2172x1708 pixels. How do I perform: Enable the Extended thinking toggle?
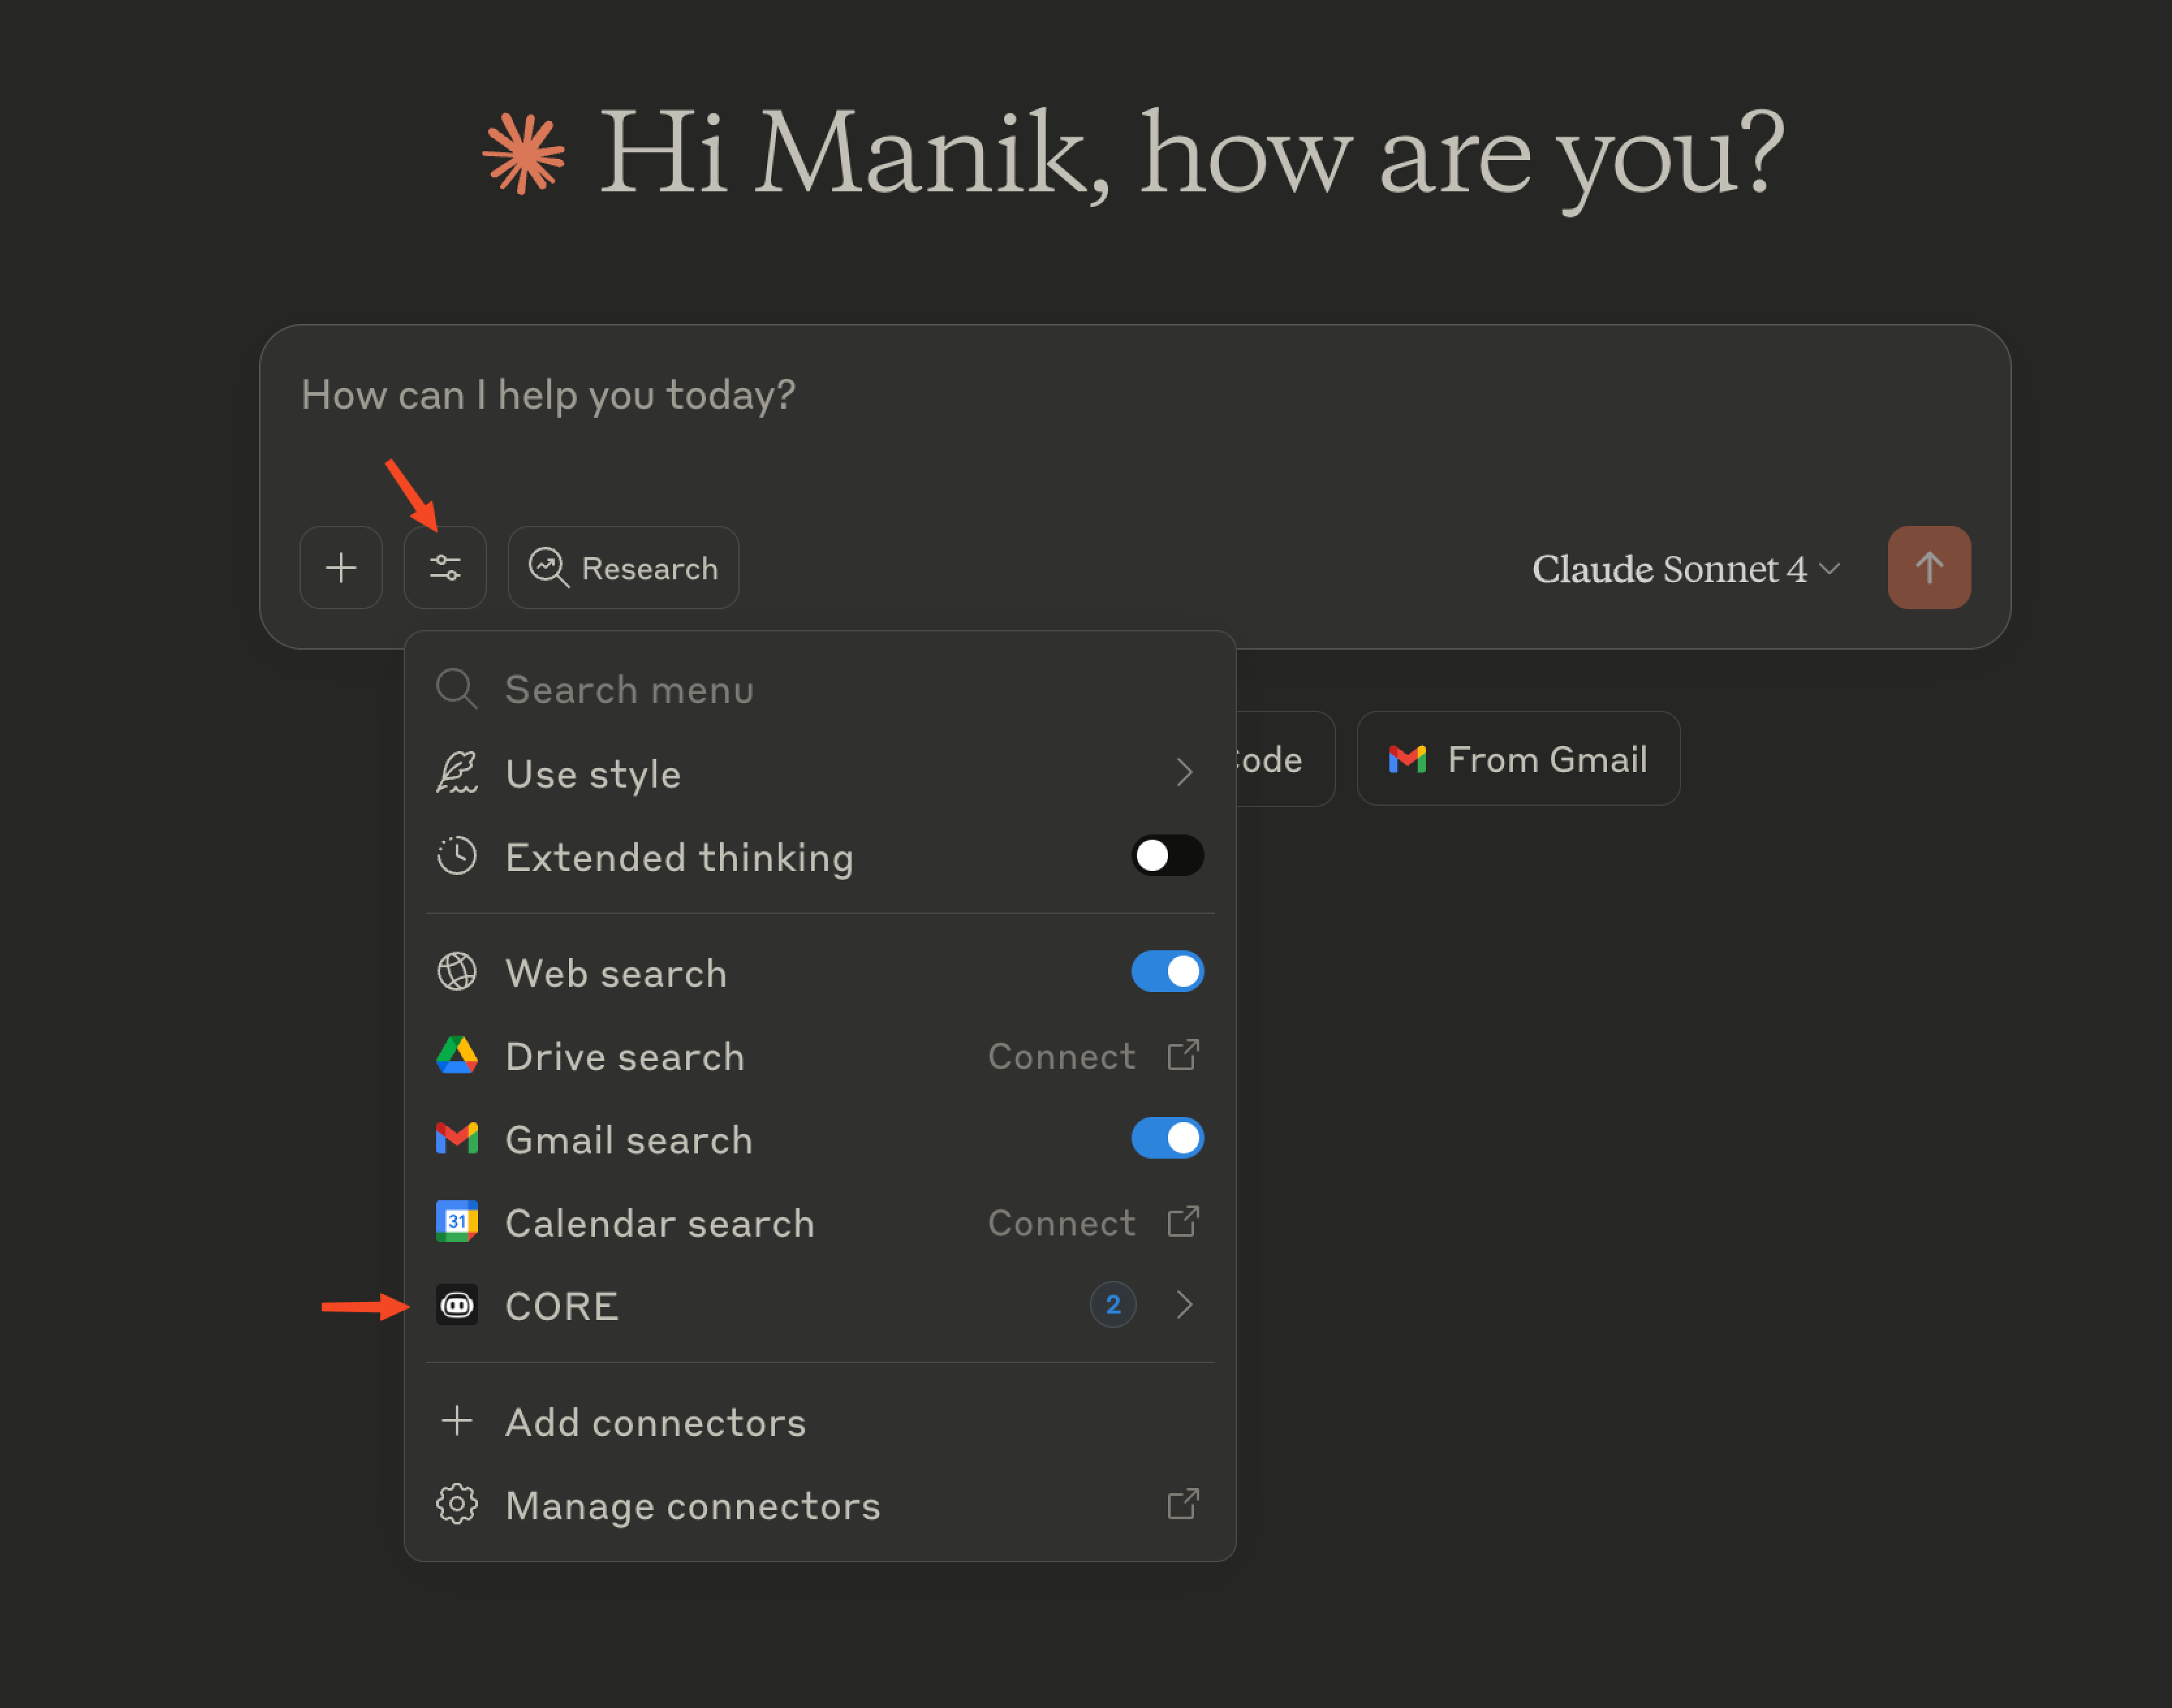(1167, 856)
